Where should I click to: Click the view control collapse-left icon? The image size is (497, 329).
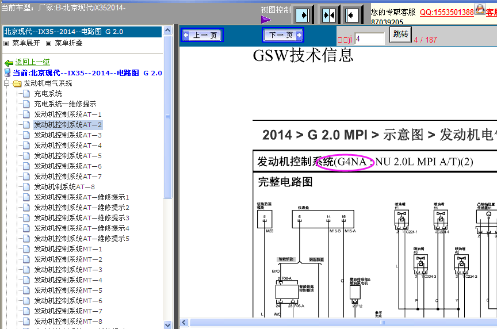click(351, 15)
